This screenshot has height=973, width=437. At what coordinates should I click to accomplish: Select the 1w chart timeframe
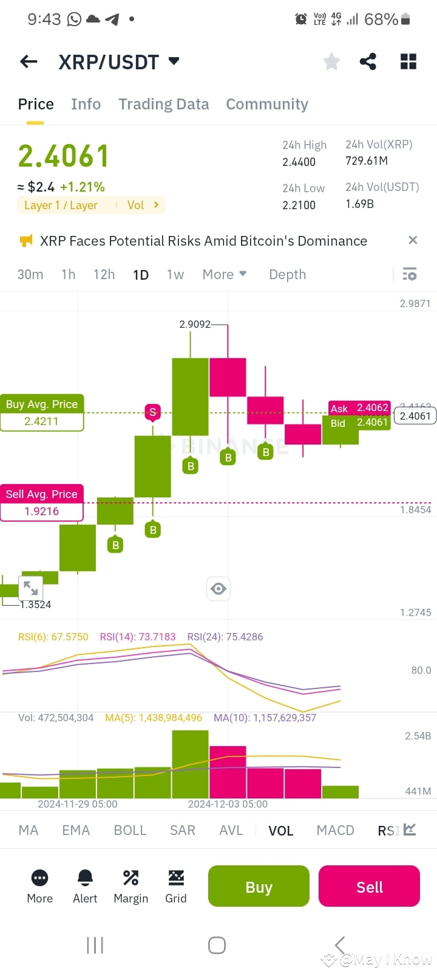click(x=175, y=274)
